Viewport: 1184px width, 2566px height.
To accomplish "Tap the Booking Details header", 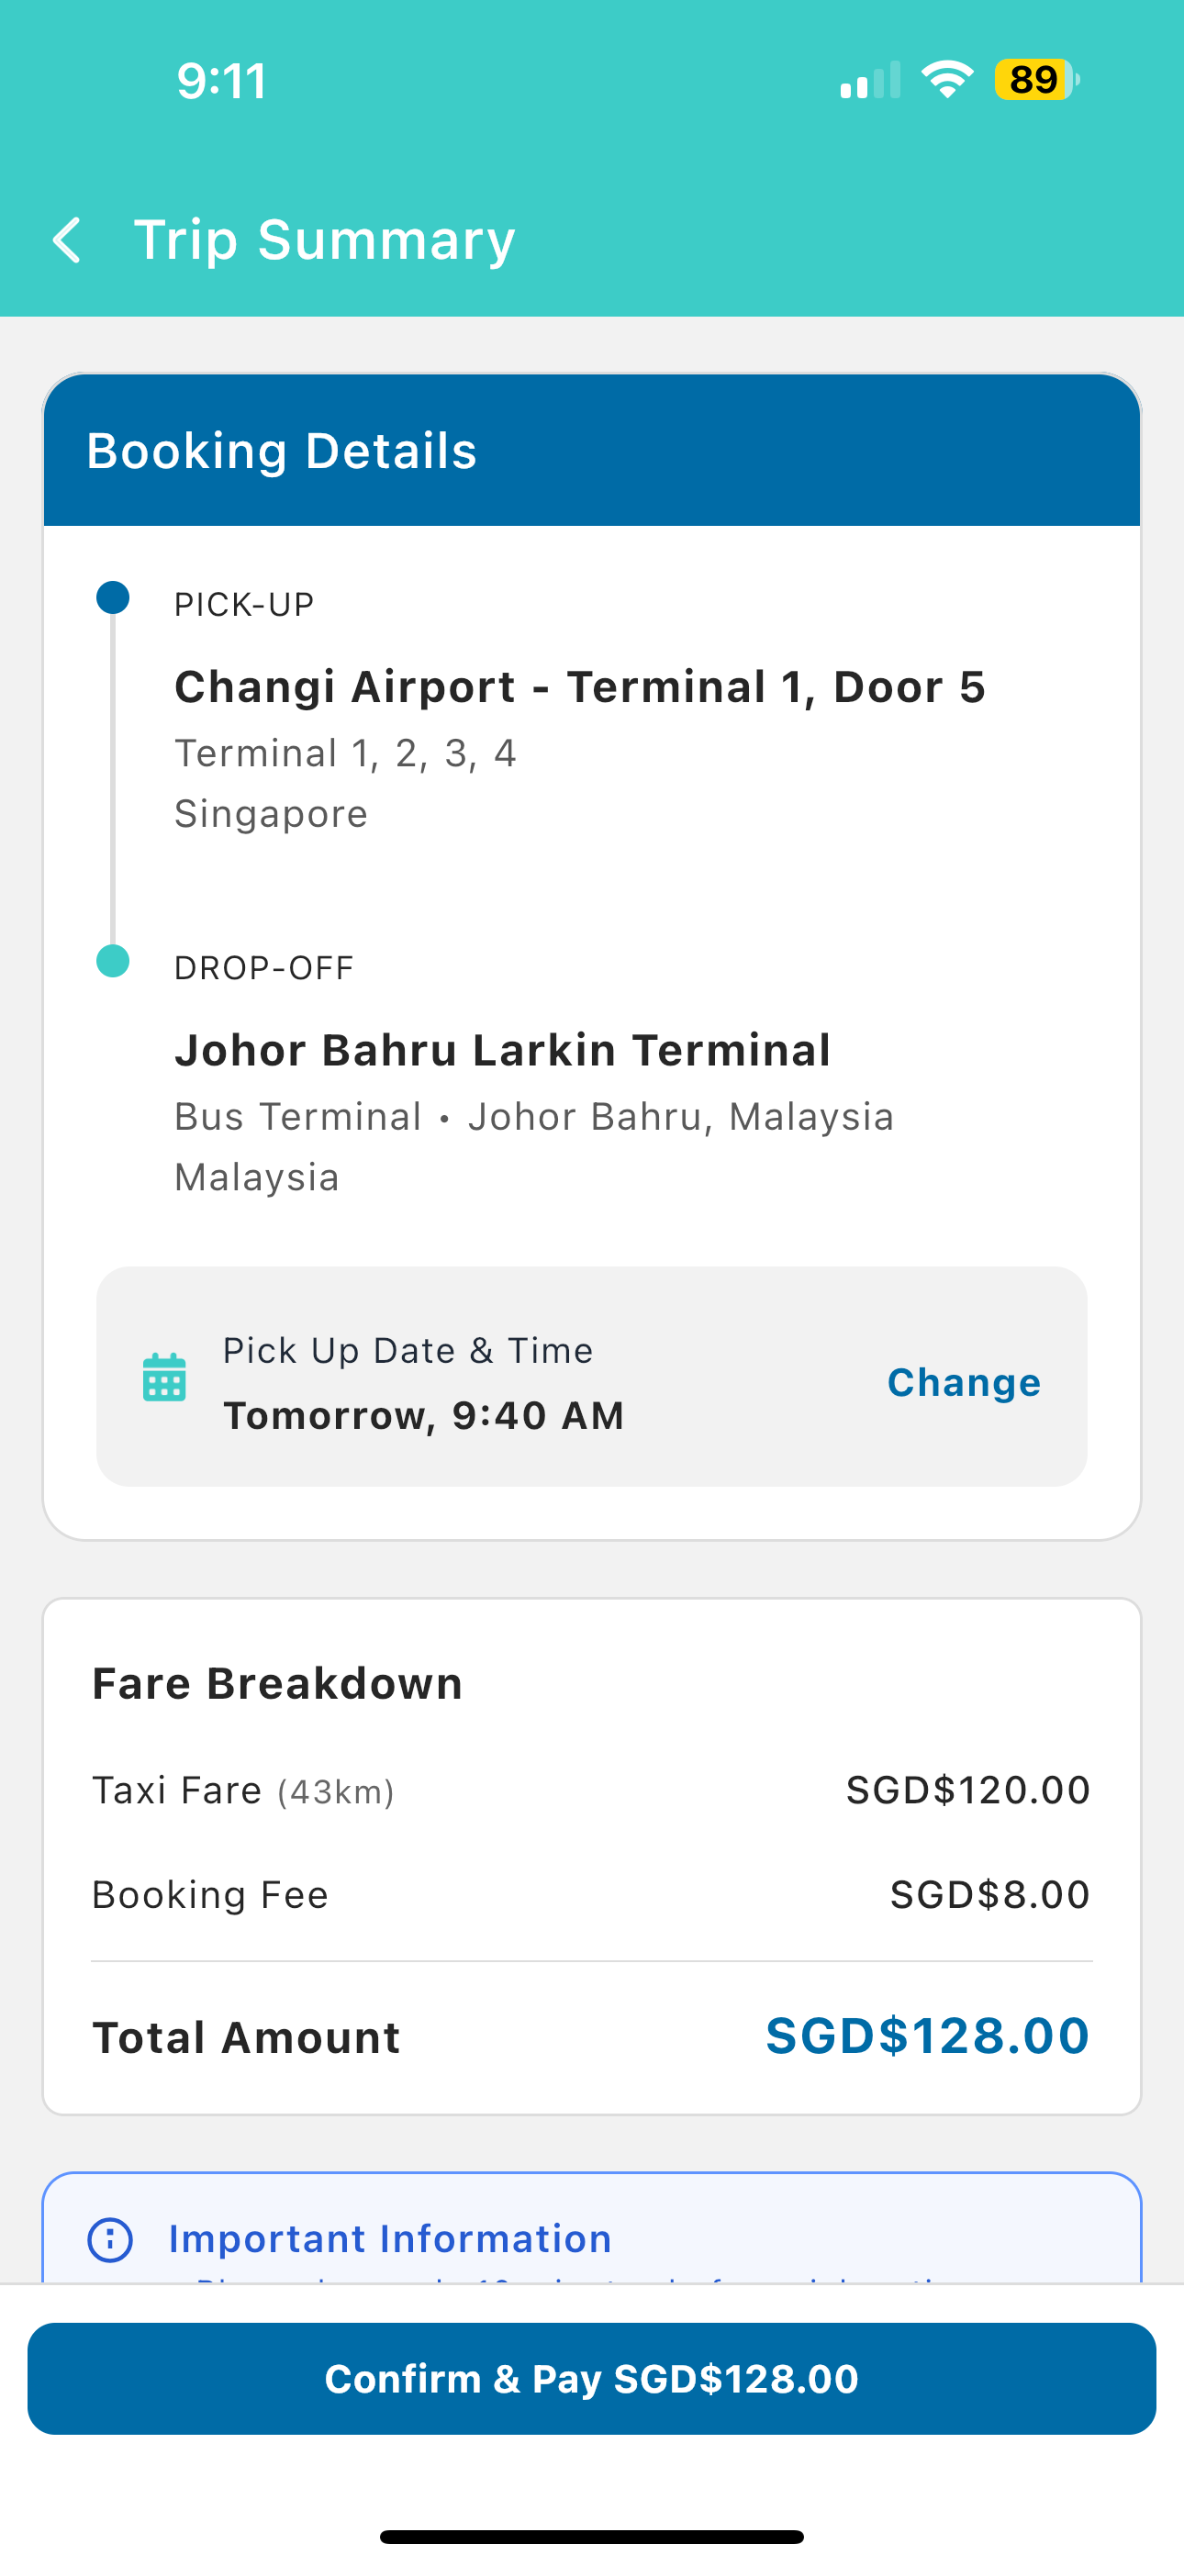I will pyautogui.click(x=282, y=452).
